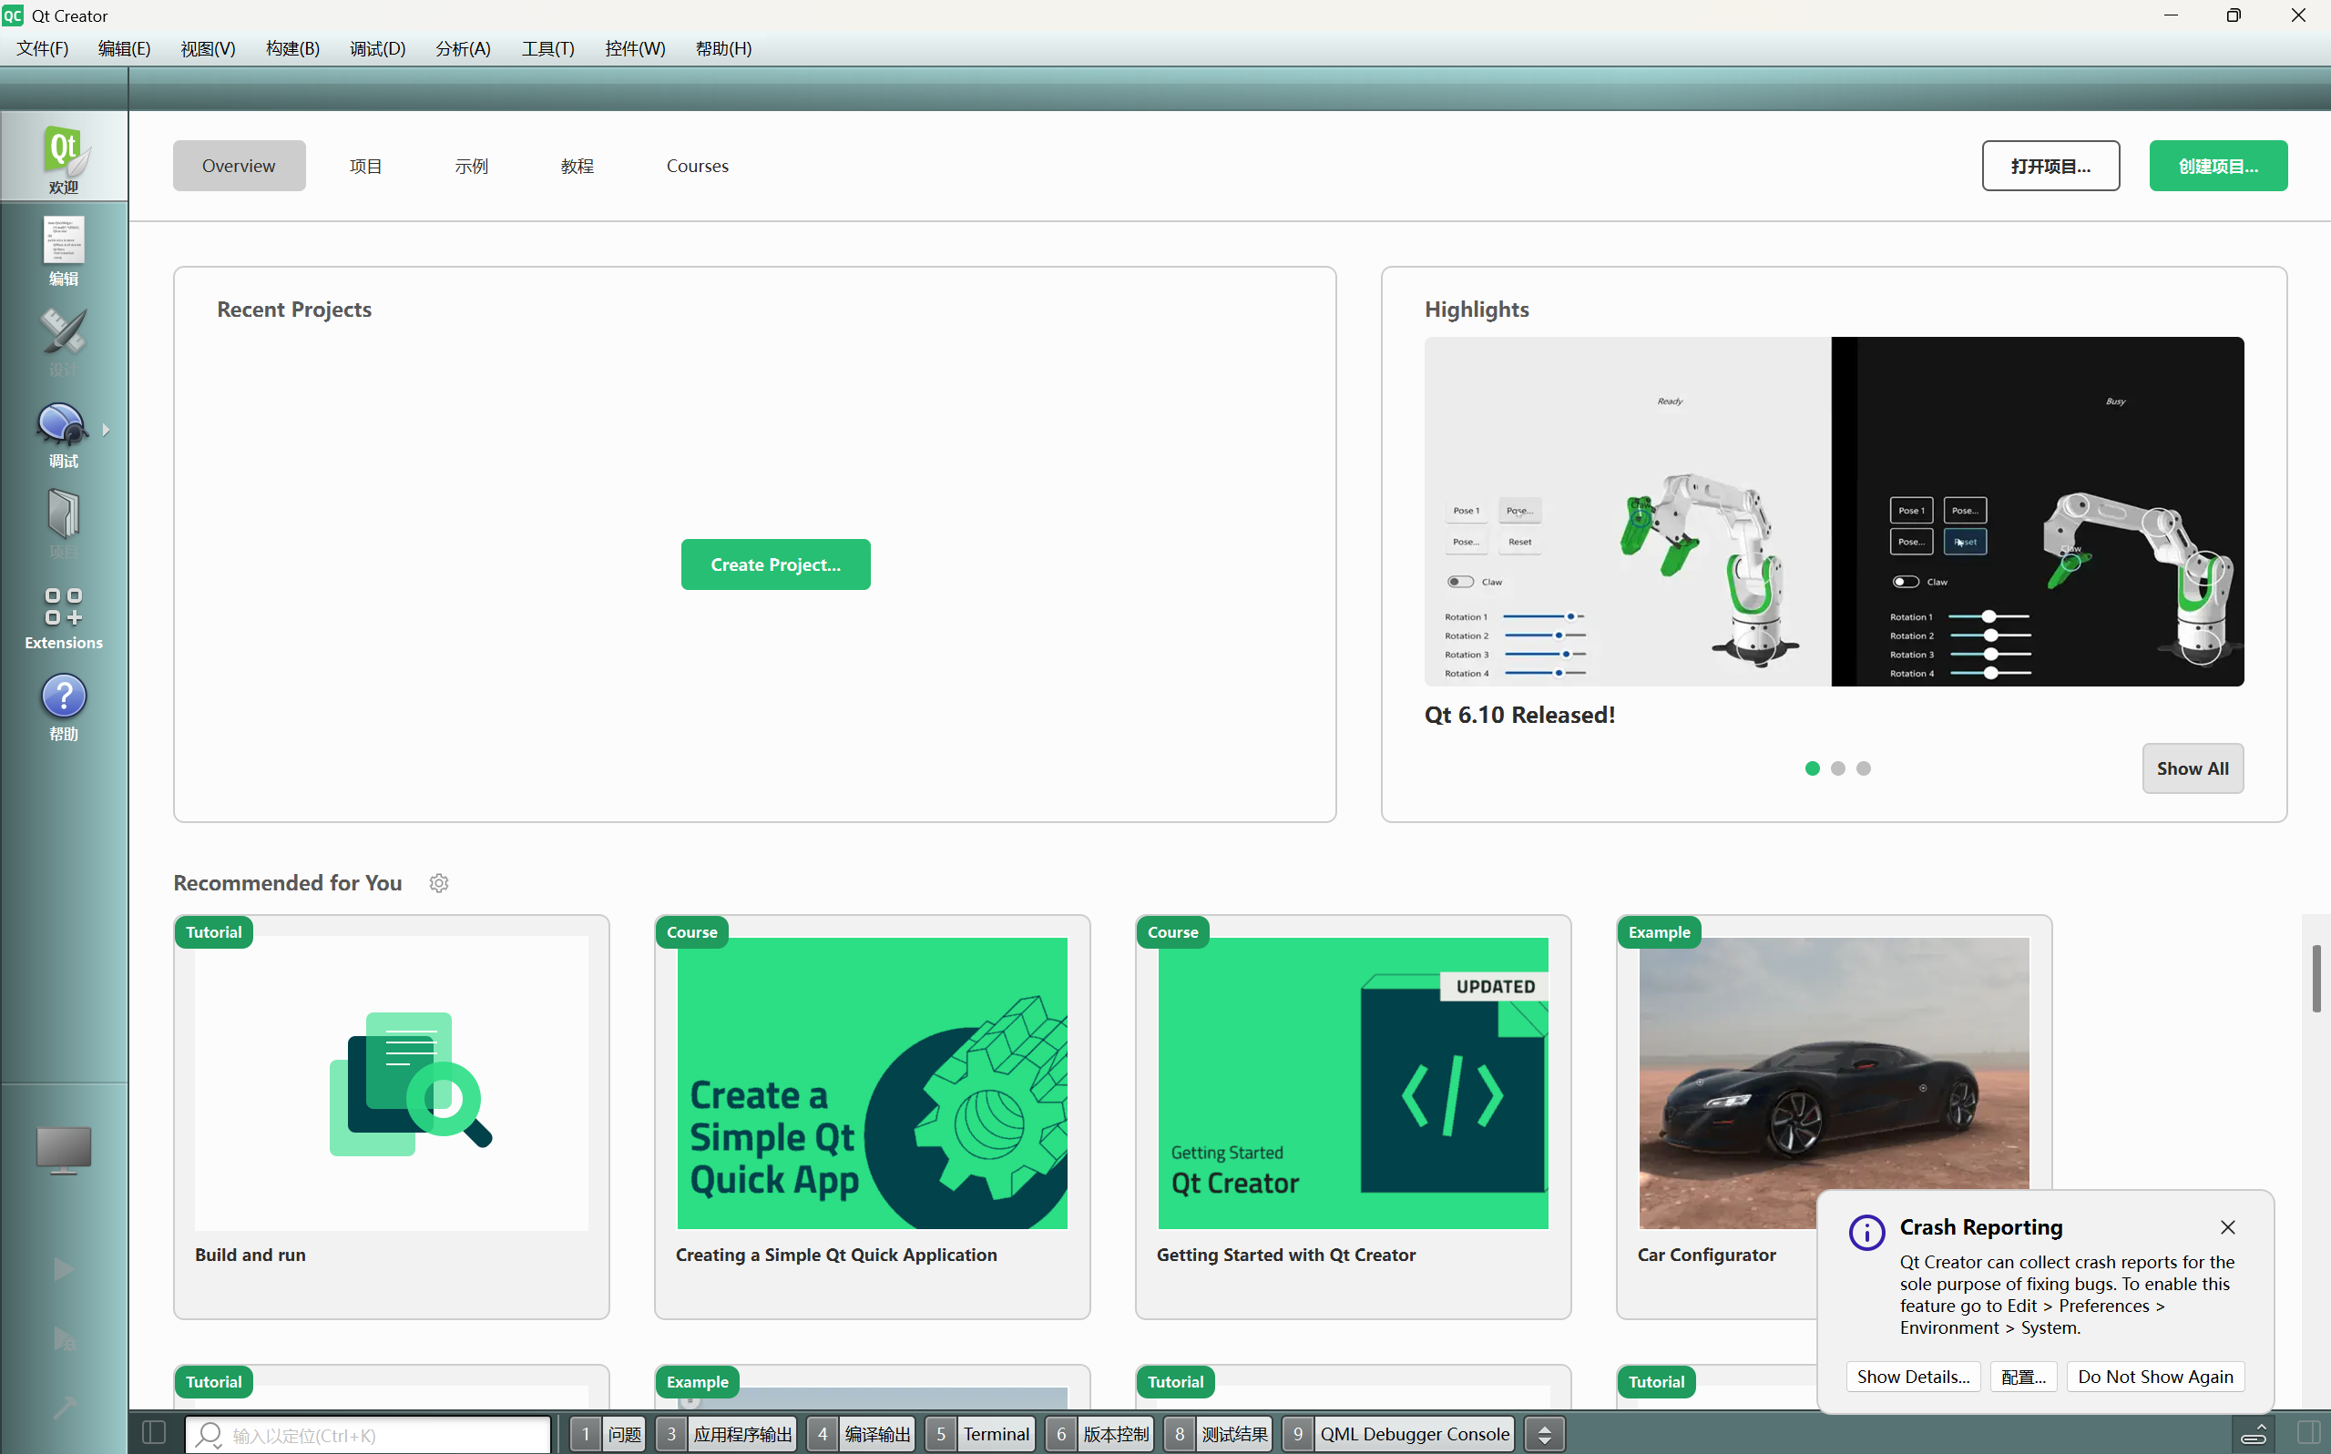This screenshot has height=1454, width=2331.
Task: Click Do Not Show Again button
Action: tap(2154, 1376)
